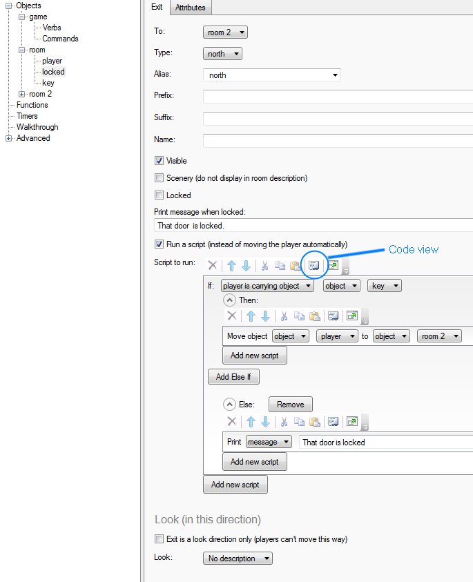Viewport: 473px width, 582px height.
Task: Click the Prefix text field
Action: [x=338, y=97]
